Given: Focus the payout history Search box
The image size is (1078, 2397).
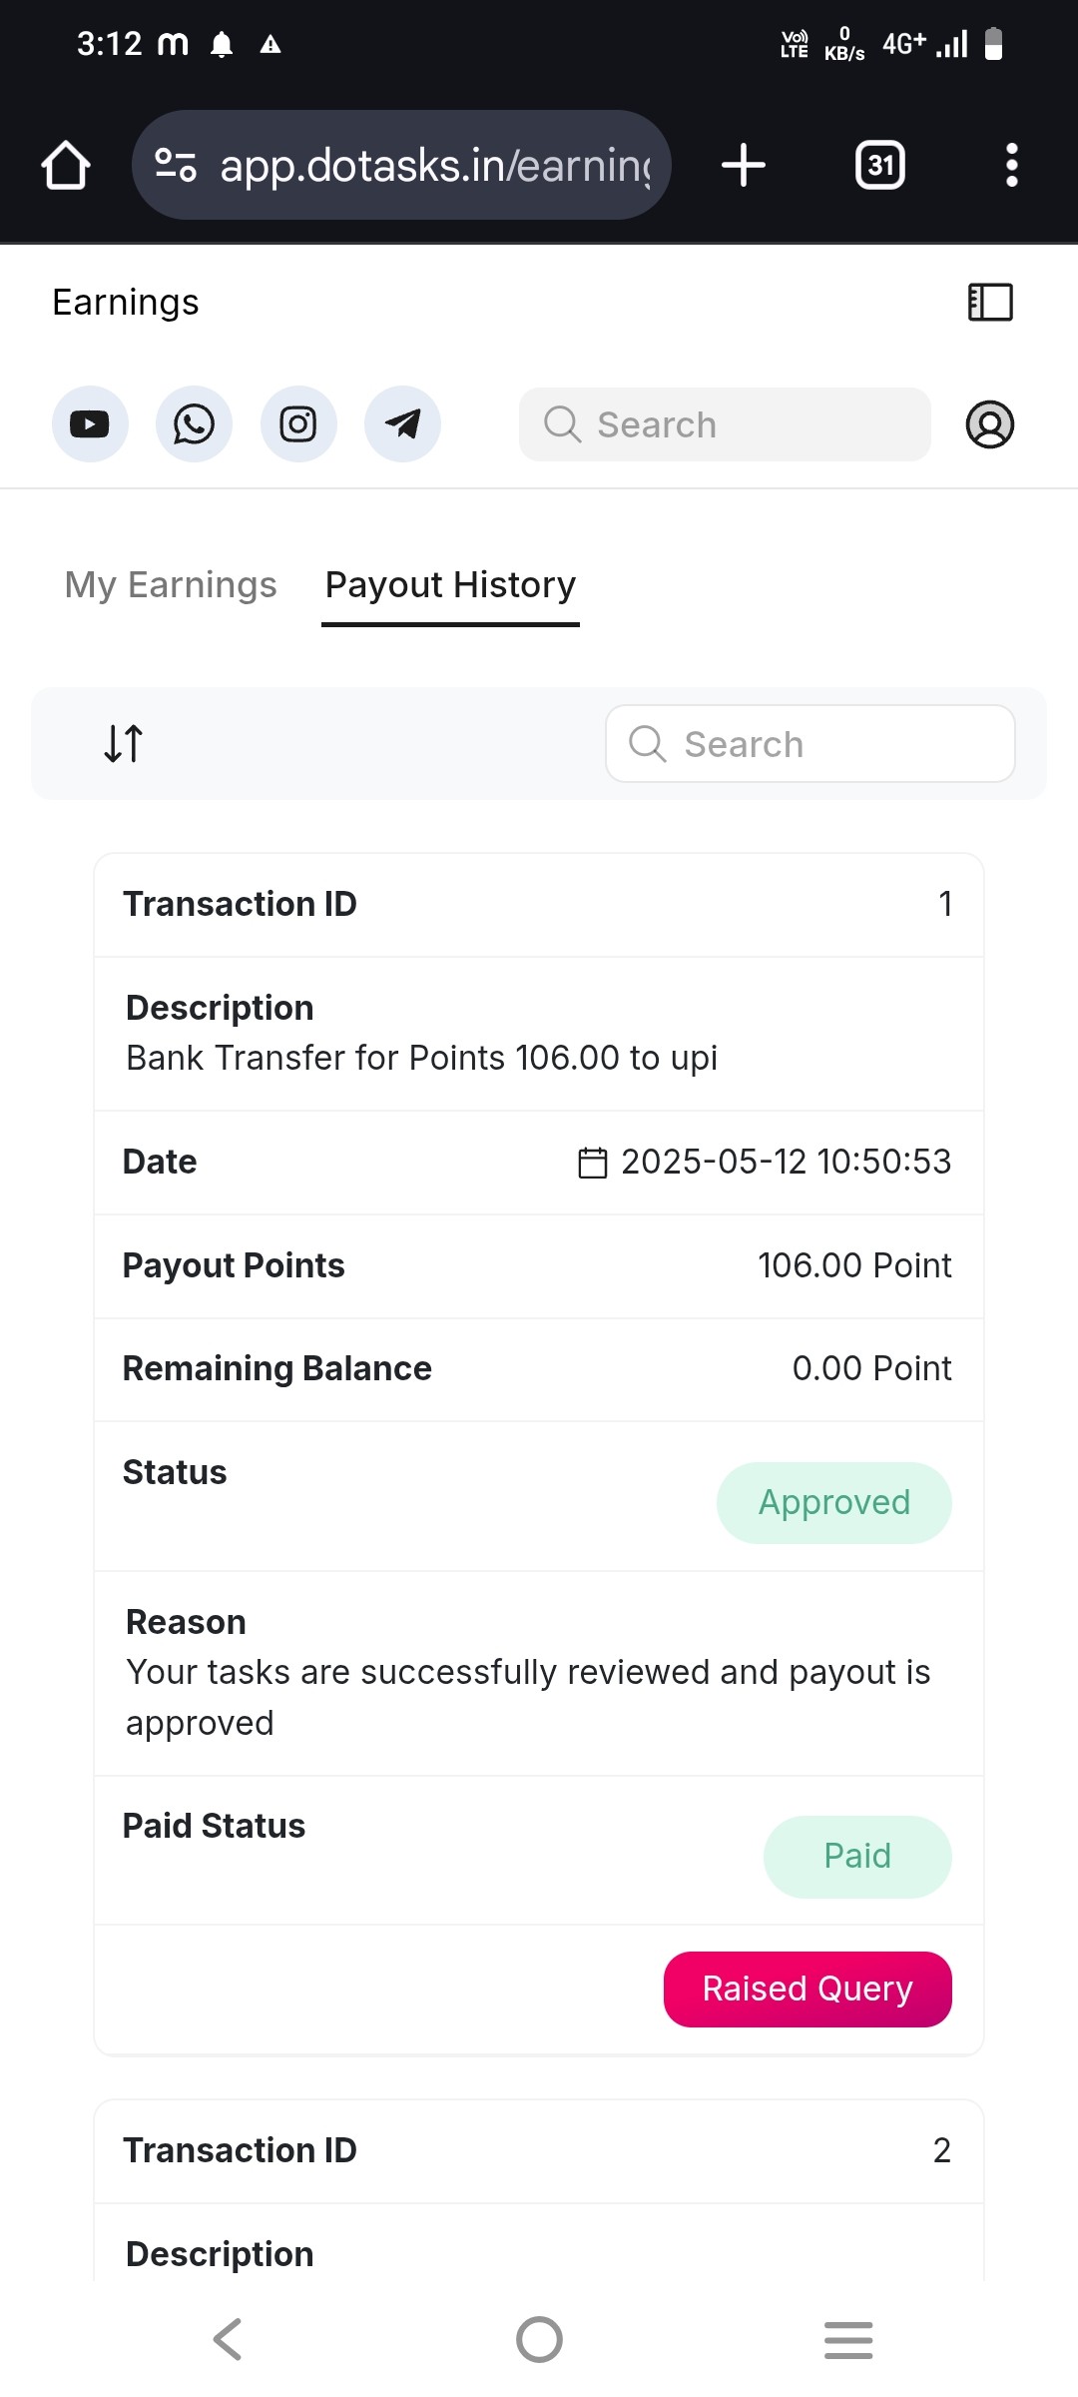Looking at the screenshot, I should [x=810, y=744].
